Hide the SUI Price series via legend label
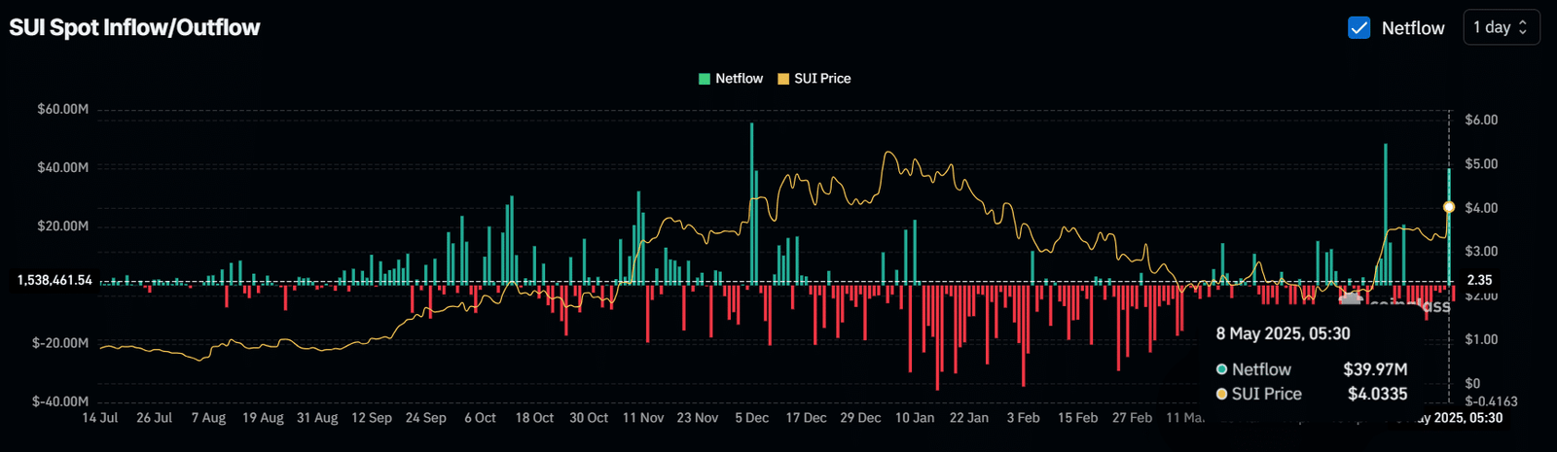Screen dimensions: 1557x452 point(822,79)
